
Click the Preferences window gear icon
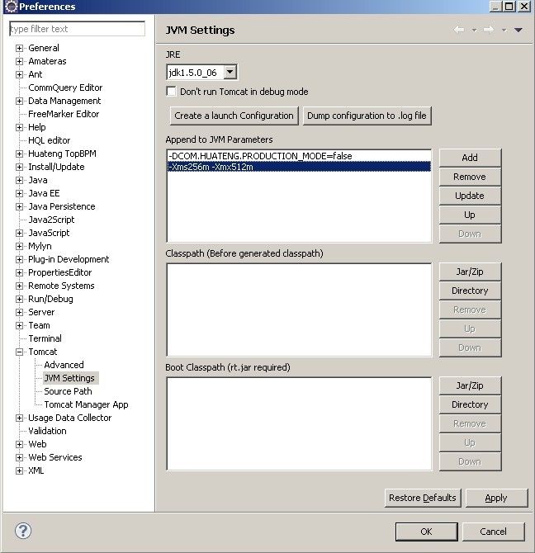click(12, 7)
